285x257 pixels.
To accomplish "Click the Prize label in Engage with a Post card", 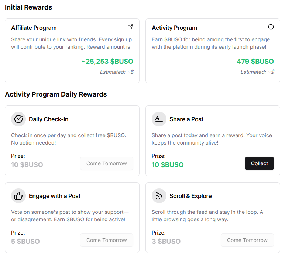I will (x=18, y=233).
